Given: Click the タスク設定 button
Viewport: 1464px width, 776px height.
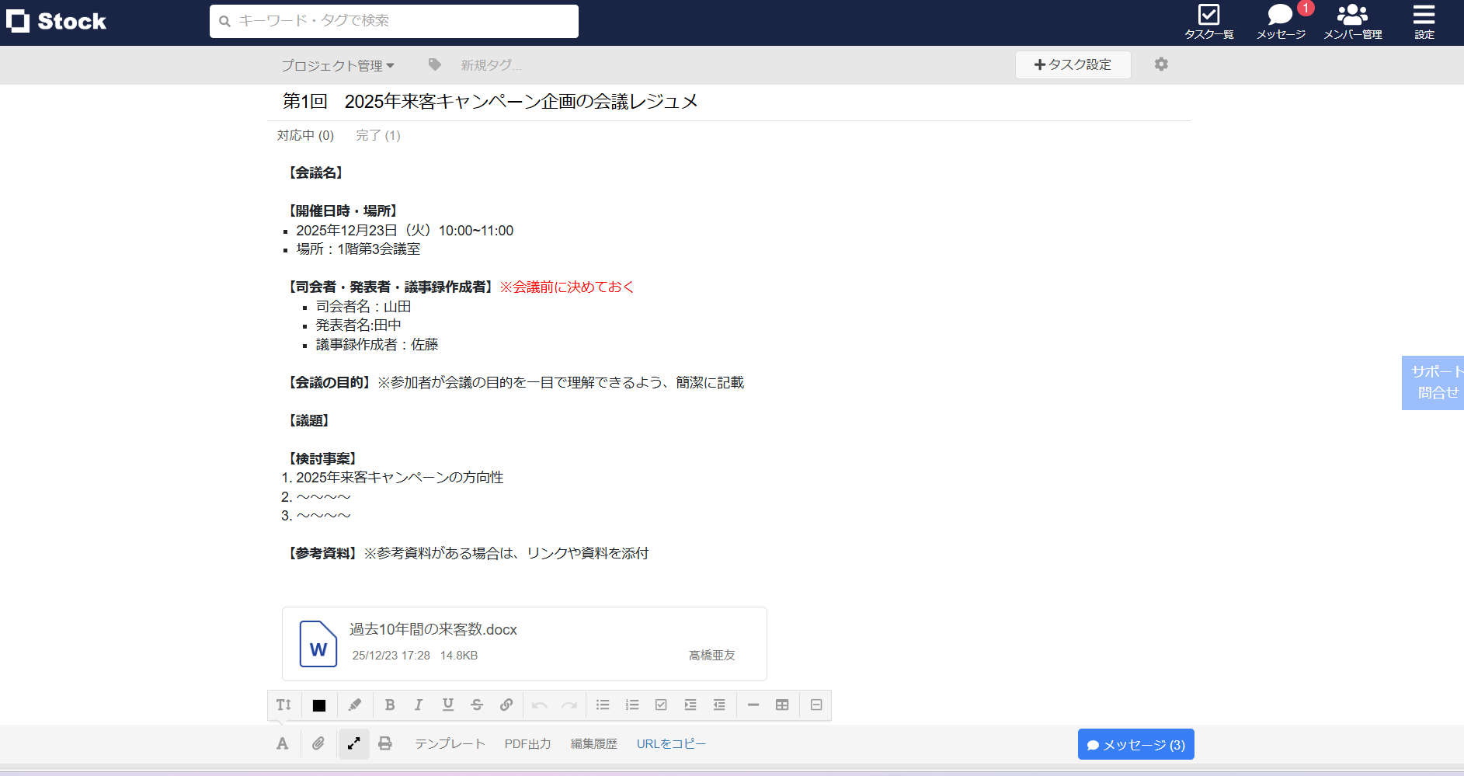Looking at the screenshot, I should (x=1073, y=64).
